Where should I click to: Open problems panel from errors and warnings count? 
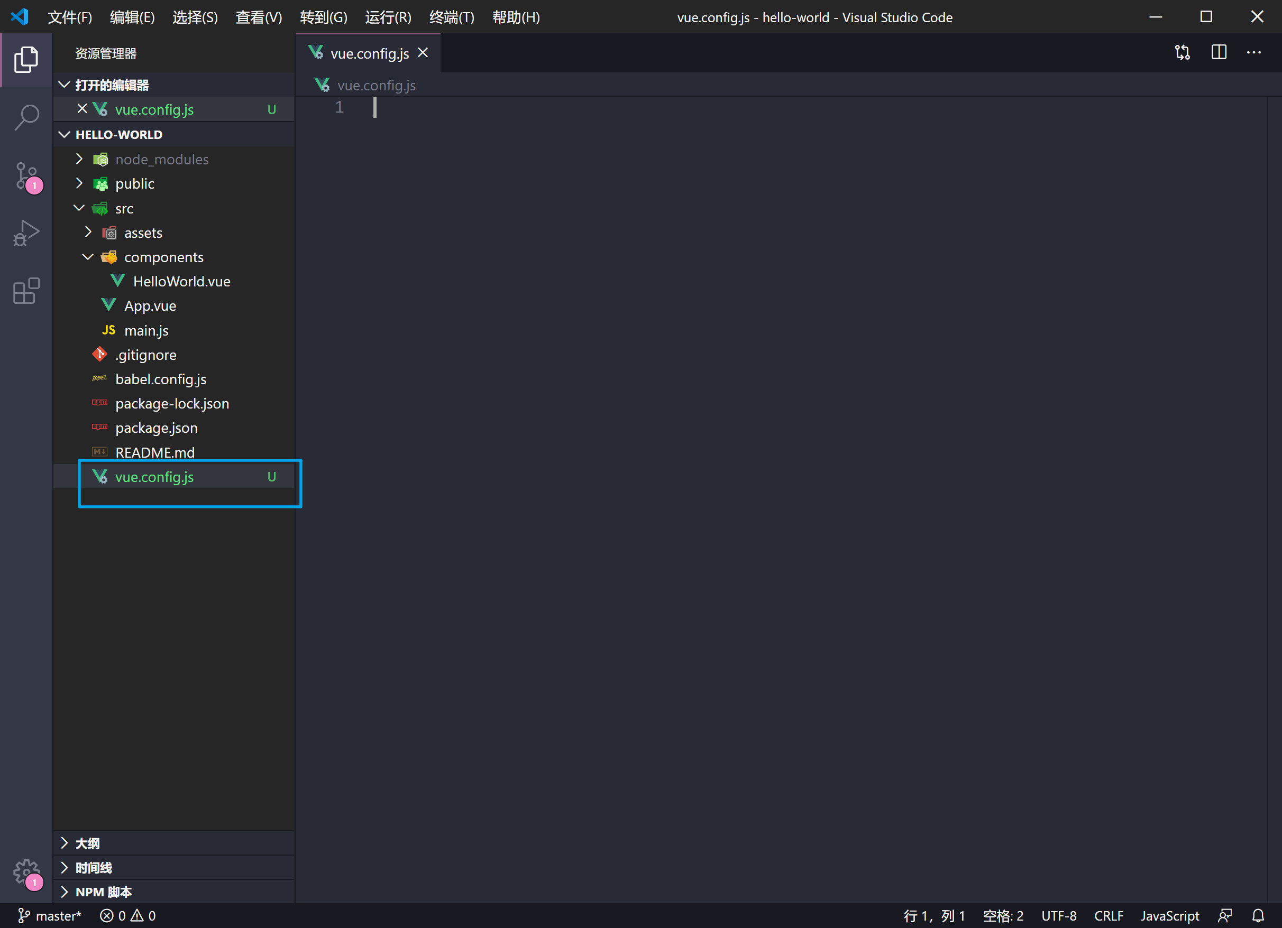coord(128,915)
